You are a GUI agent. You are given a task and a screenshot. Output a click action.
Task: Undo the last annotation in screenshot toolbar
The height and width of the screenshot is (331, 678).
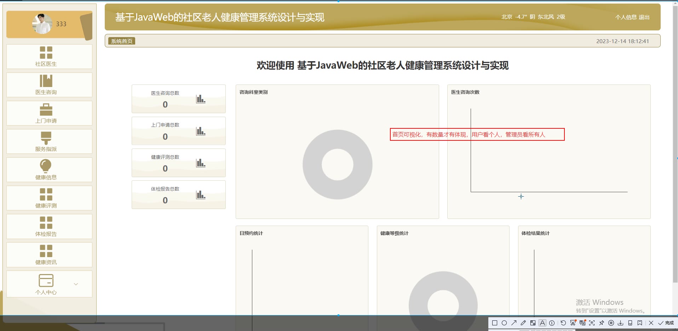(x=563, y=323)
